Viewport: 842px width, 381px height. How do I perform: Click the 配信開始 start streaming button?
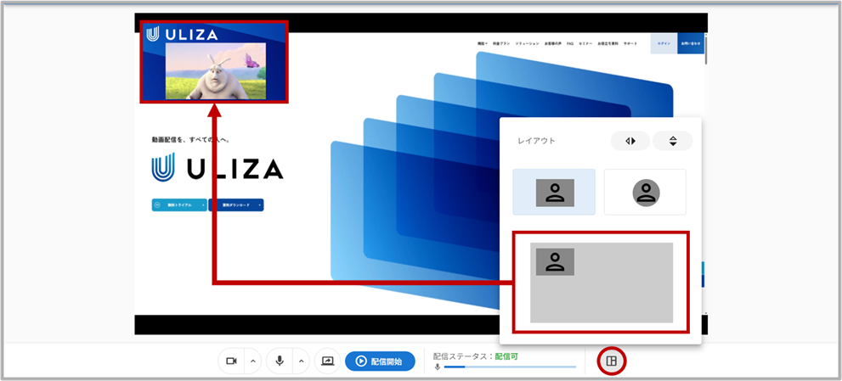point(380,361)
